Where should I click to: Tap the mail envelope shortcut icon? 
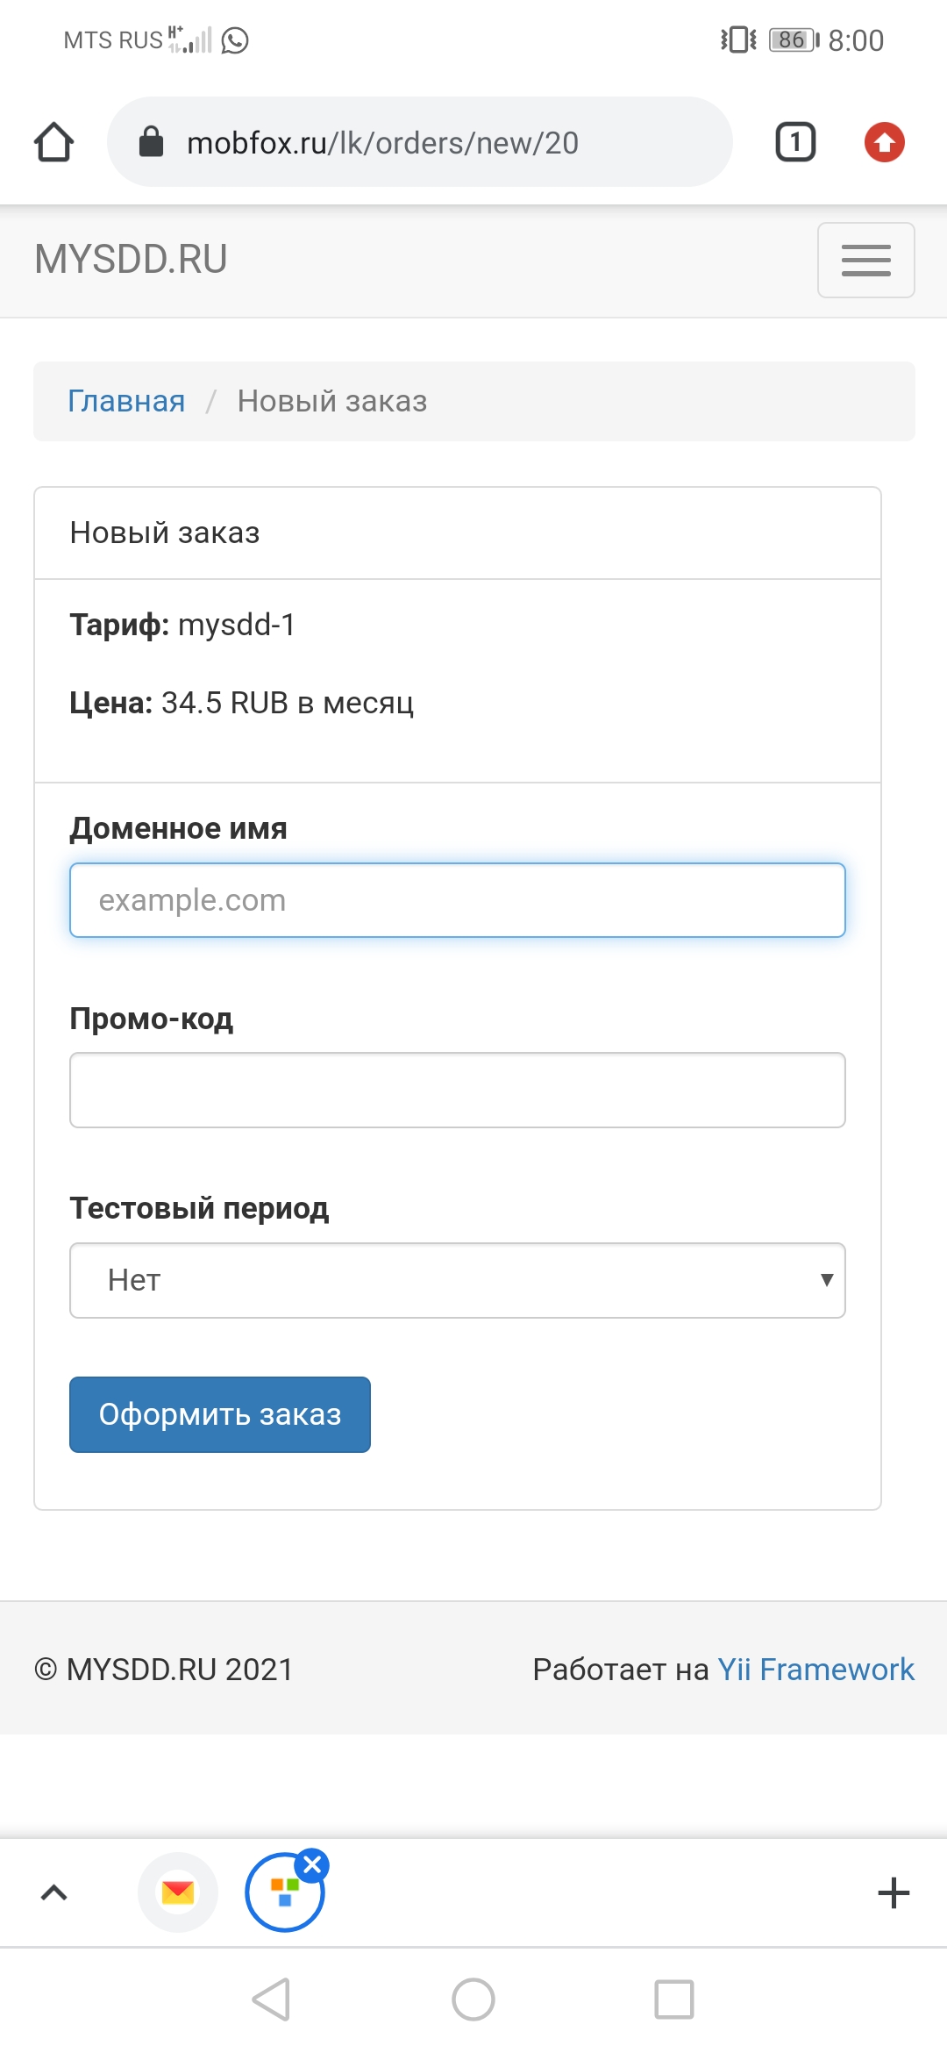(x=178, y=1892)
